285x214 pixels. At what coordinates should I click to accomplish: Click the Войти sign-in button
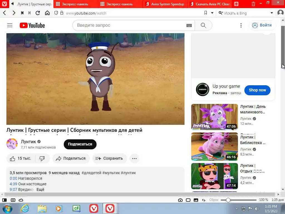pos(262,25)
